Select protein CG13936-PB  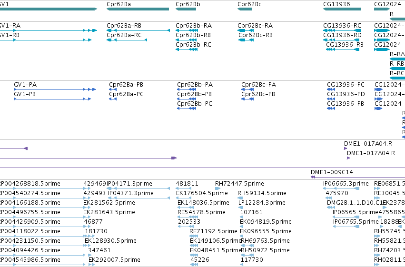tap(346, 104)
